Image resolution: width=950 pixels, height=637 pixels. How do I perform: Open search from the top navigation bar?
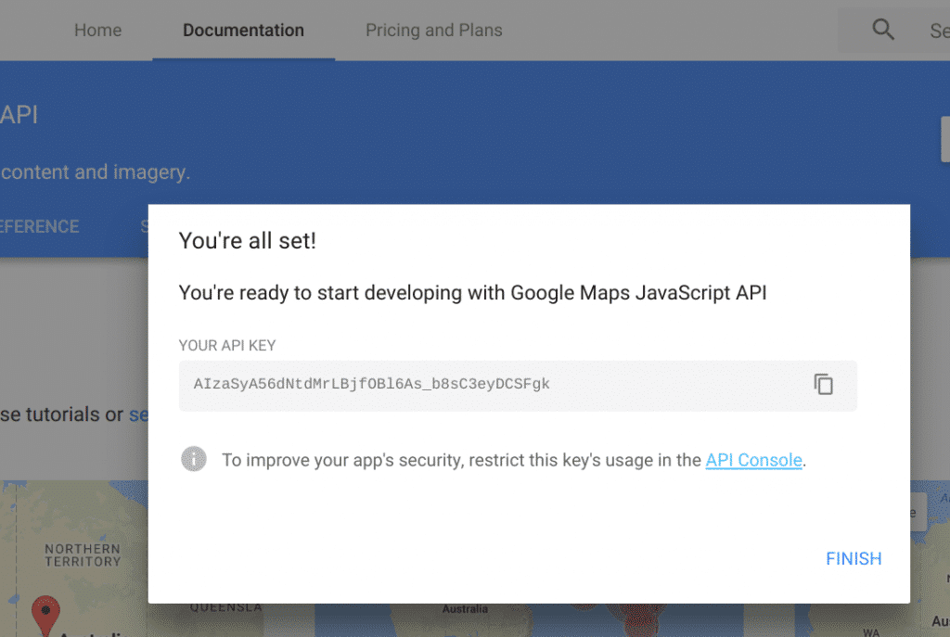(882, 29)
